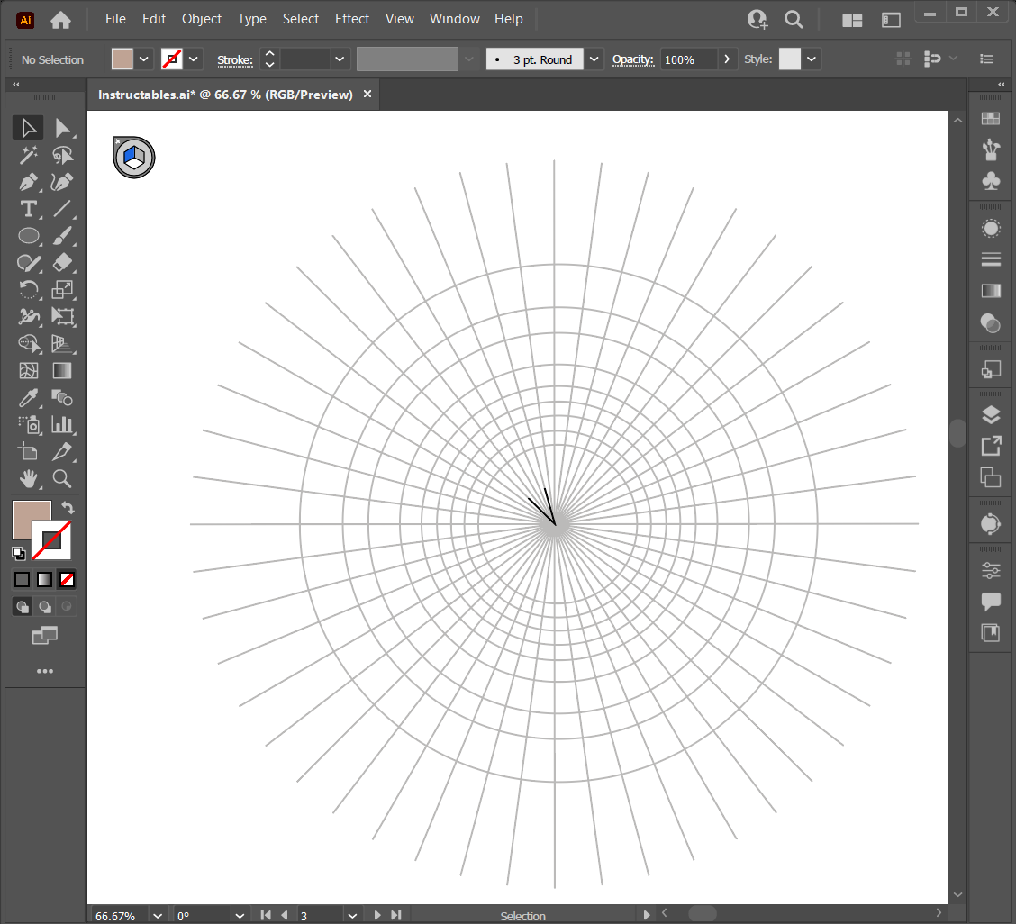Viewport: 1016px width, 924px height.
Task: Open the Swatches panel icon
Action: pyautogui.click(x=991, y=119)
